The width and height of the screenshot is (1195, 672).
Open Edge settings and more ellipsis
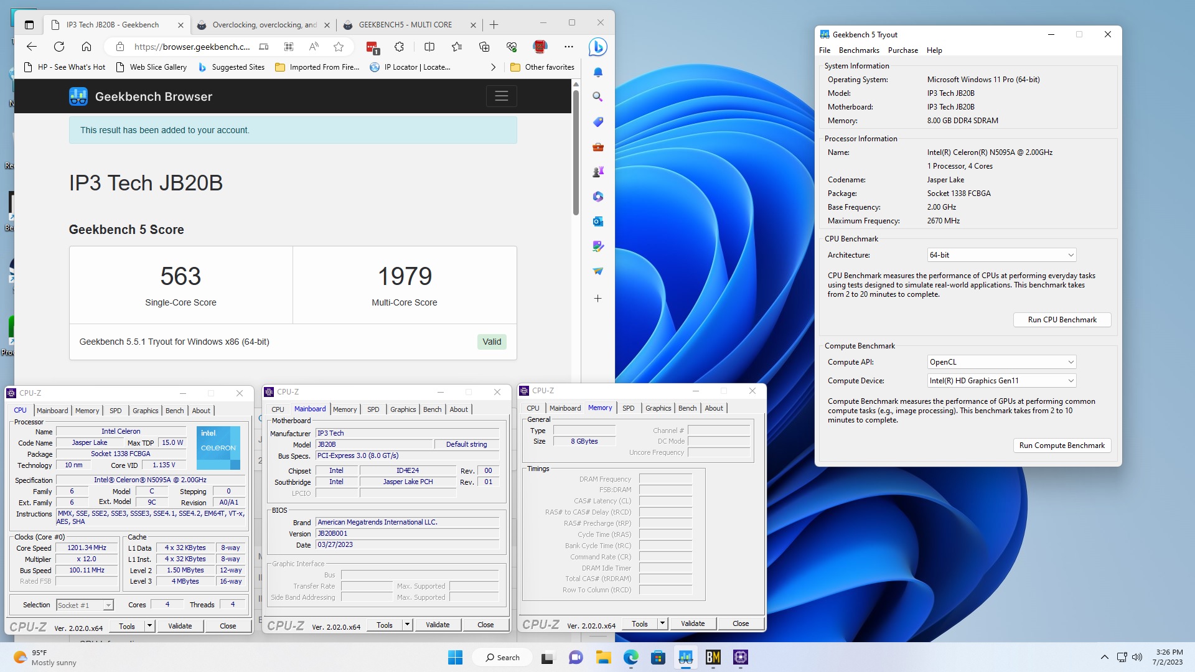click(x=569, y=47)
